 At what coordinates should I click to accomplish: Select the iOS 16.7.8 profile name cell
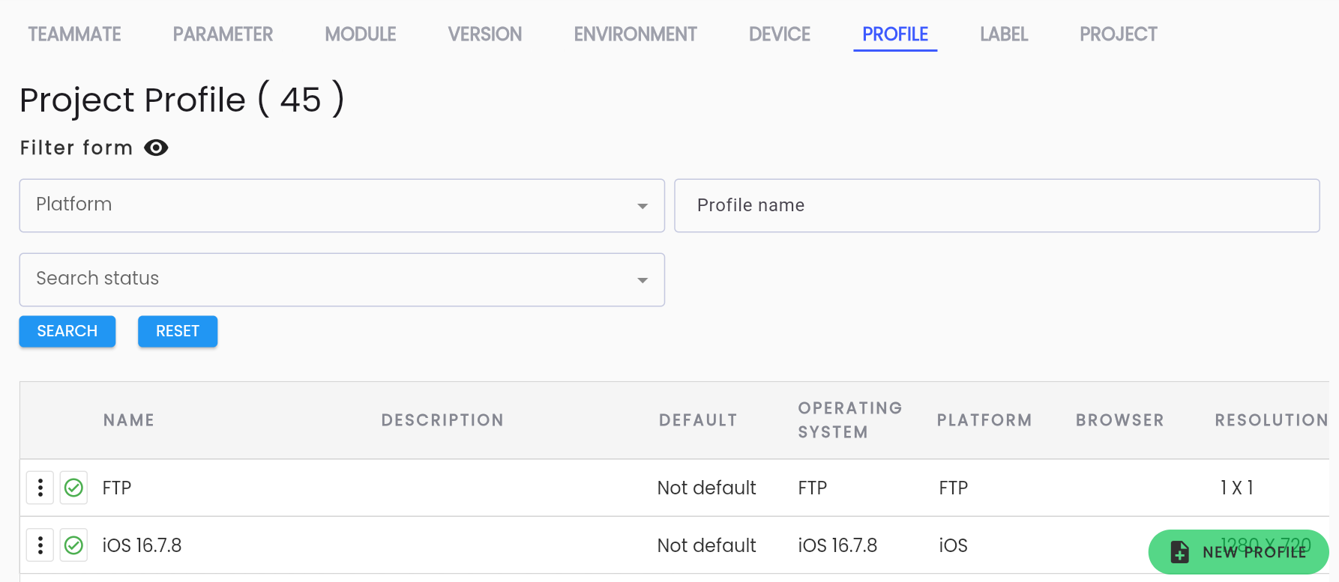[x=142, y=545]
